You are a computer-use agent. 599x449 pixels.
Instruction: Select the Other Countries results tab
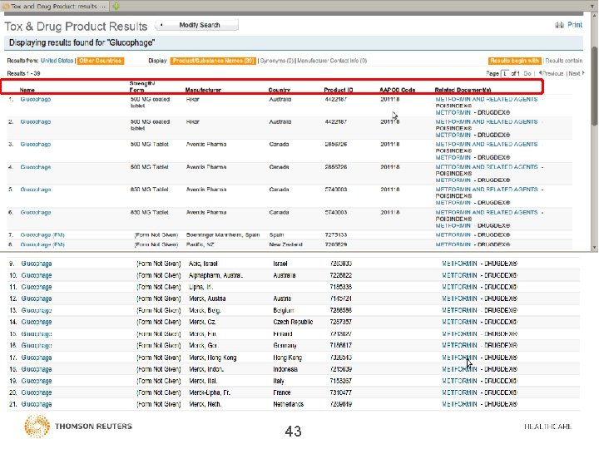click(101, 61)
